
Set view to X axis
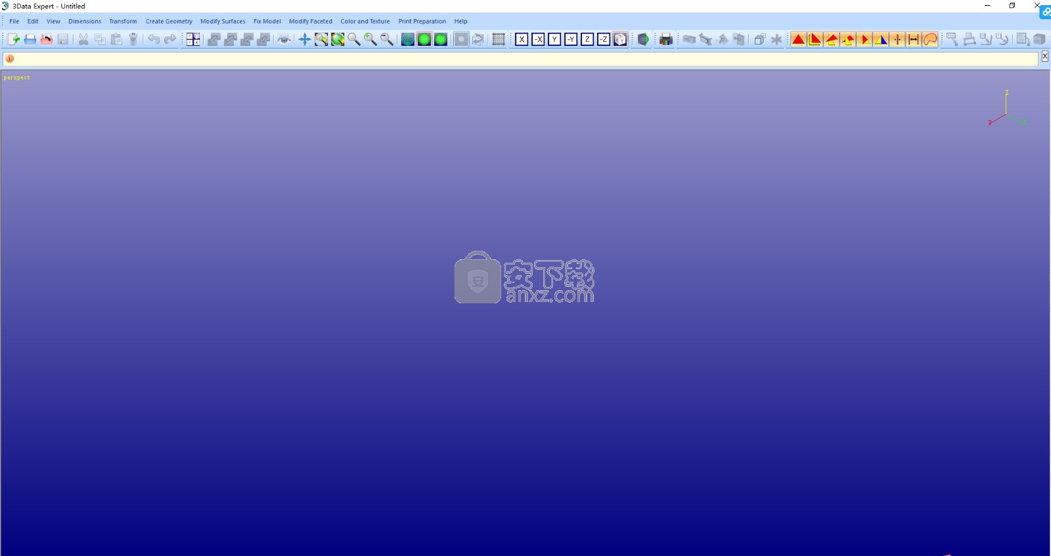pos(522,39)
